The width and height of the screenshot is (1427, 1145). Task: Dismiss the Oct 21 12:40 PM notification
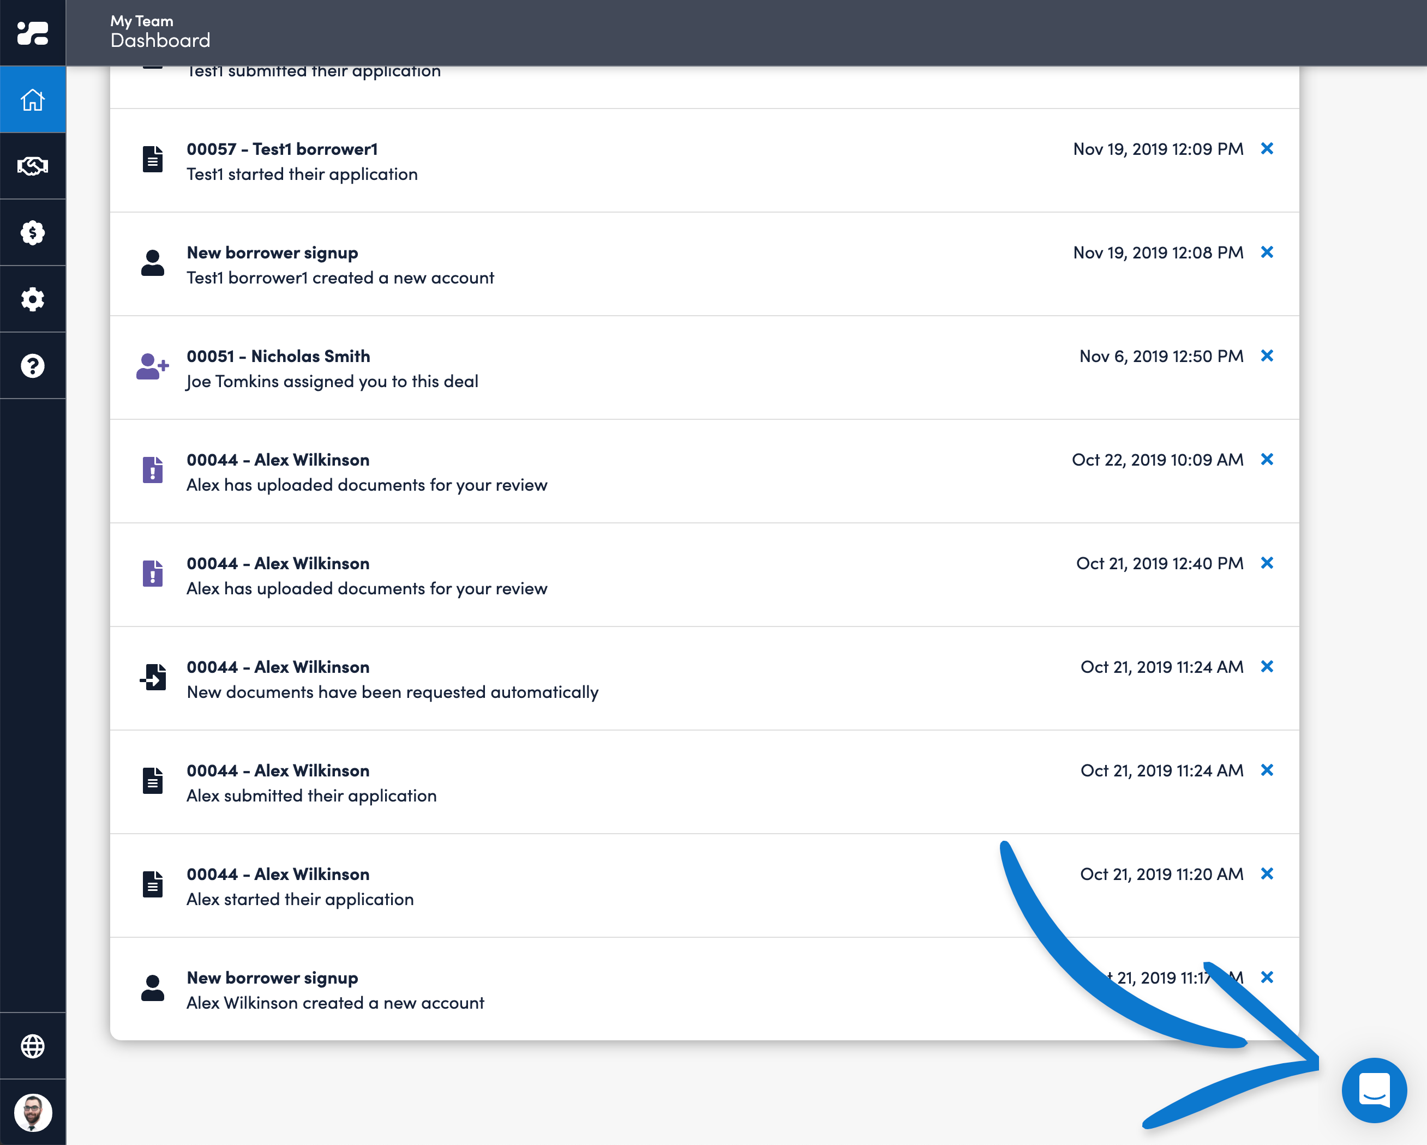[x=1267, y=563]
